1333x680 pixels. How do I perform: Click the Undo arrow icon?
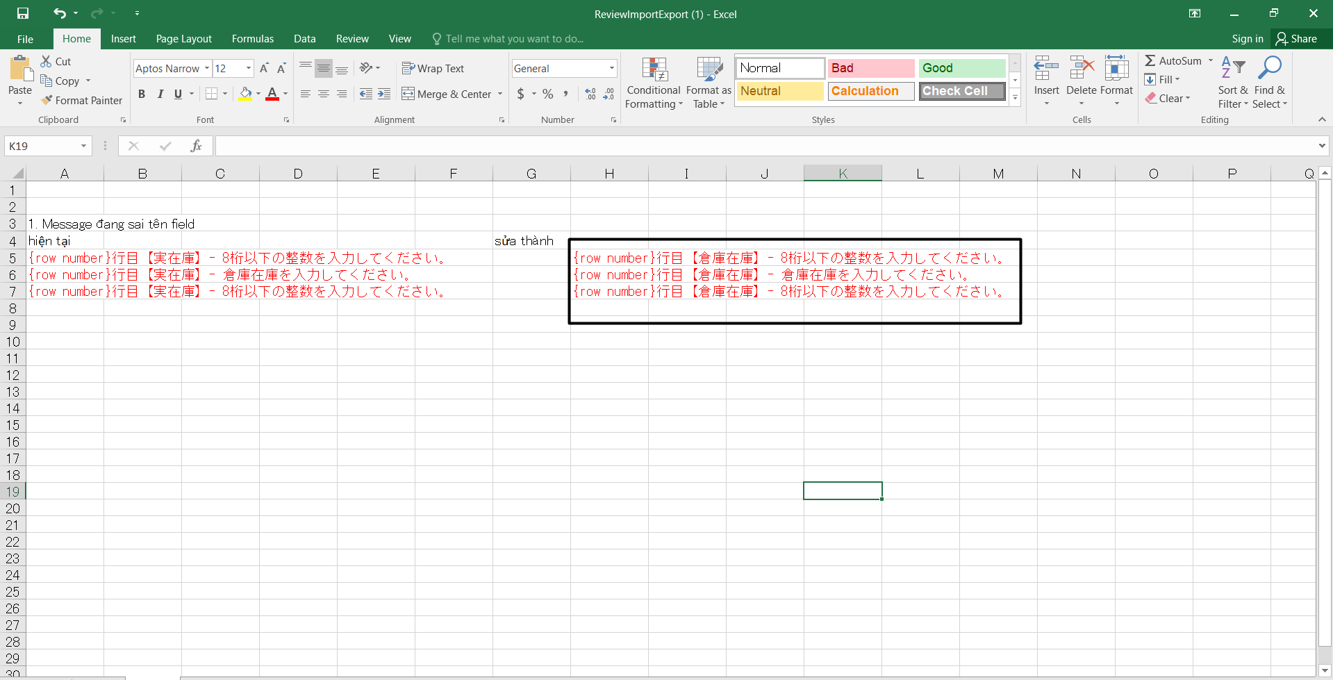(x=60, y=13)
